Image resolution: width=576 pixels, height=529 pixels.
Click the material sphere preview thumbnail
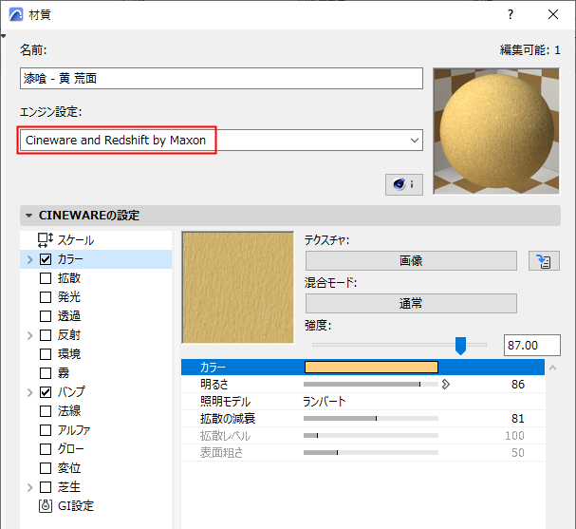point(496,131)
